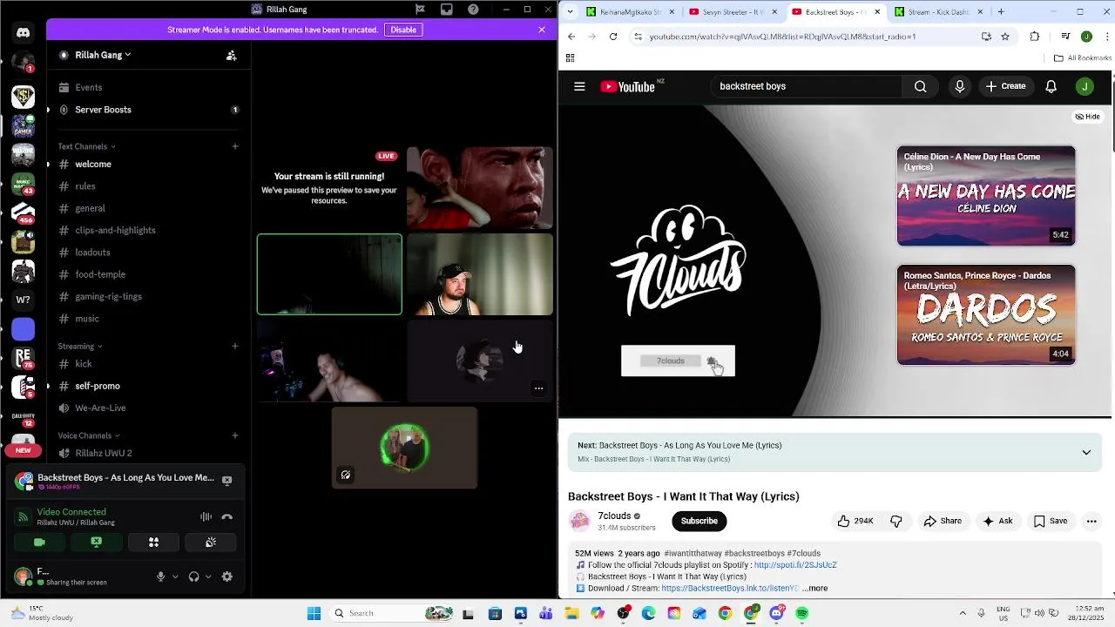Click the Ask button under video
Viewport: 1115px width, 627px height.
coord(997,521)
